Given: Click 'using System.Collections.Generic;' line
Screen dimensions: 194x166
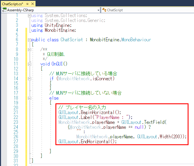Looking at the screenshot, I should 68,20.
